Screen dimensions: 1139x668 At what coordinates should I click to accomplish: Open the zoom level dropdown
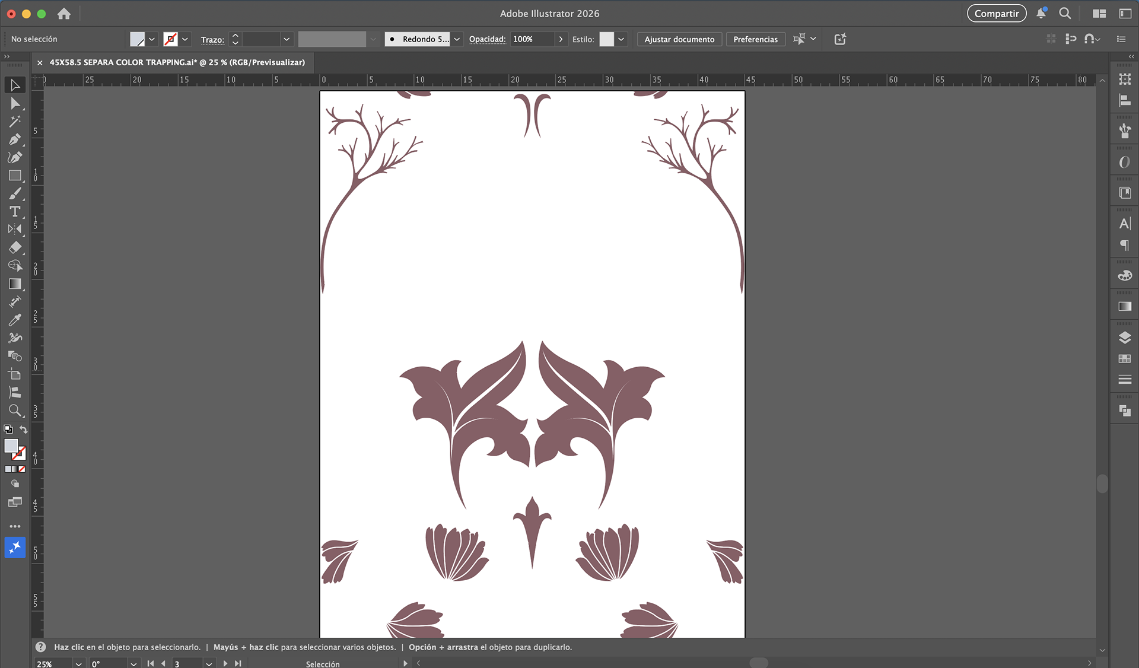(x=78, y=664)
